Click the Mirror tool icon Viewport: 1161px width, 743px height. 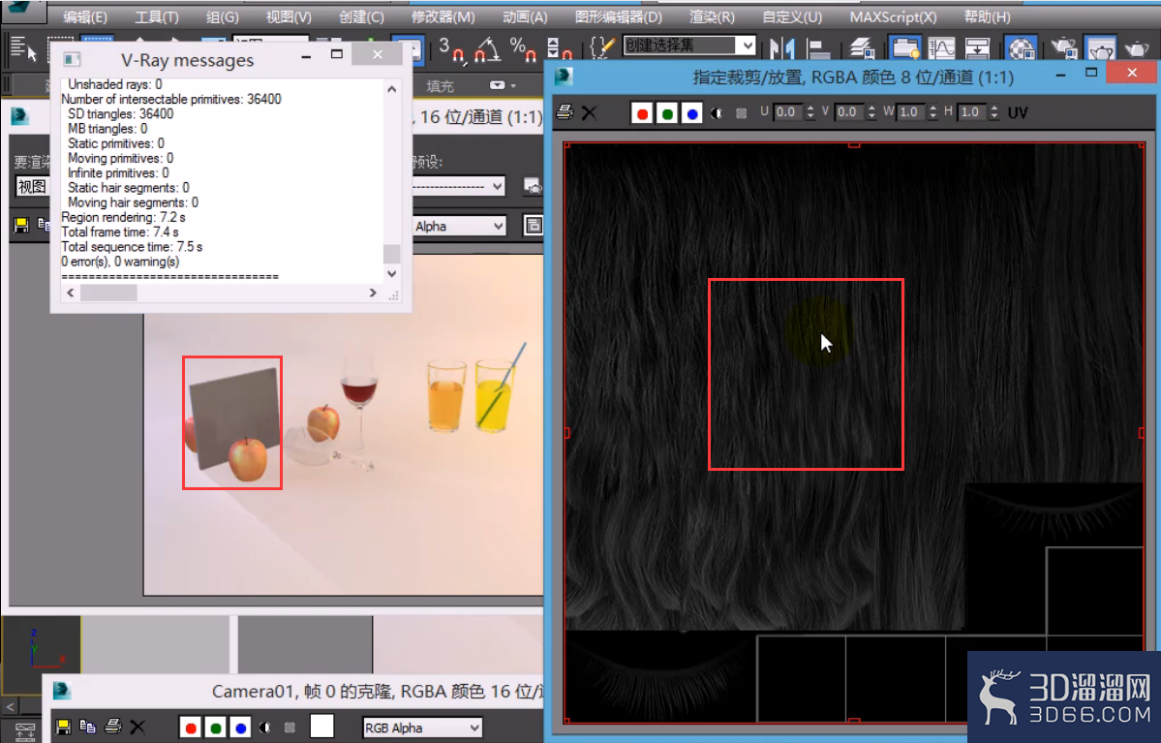pyautogui.click(x=781, y=48)
